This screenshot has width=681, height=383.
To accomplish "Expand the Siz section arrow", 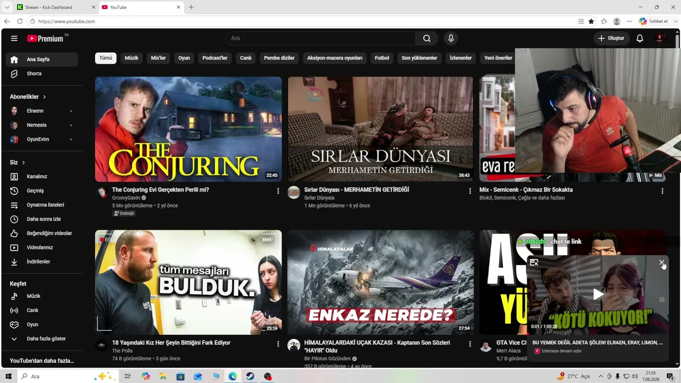I will tap(23, 162).
